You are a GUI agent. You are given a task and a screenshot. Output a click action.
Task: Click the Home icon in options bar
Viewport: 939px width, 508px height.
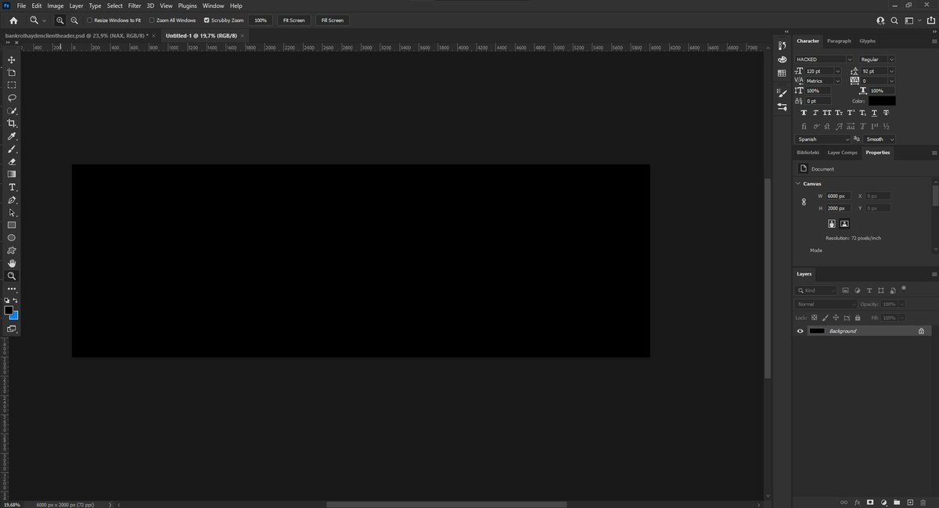pyautogui.click(x=13, y=20)
